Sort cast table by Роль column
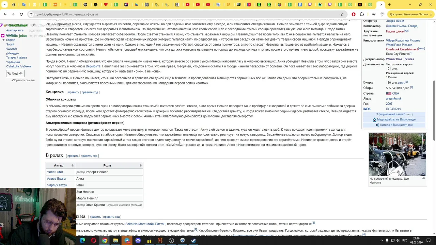 coord(109,165)
